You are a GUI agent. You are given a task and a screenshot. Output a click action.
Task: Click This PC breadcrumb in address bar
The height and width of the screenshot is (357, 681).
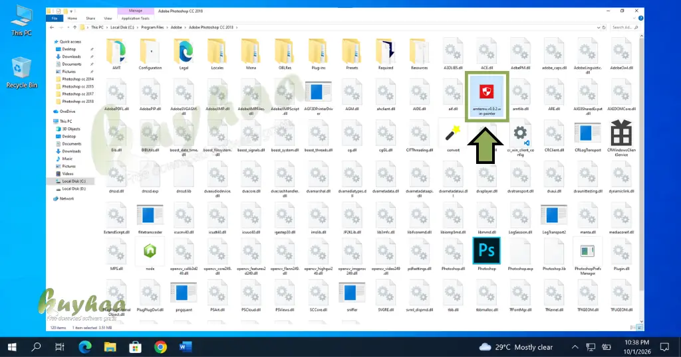97,27
